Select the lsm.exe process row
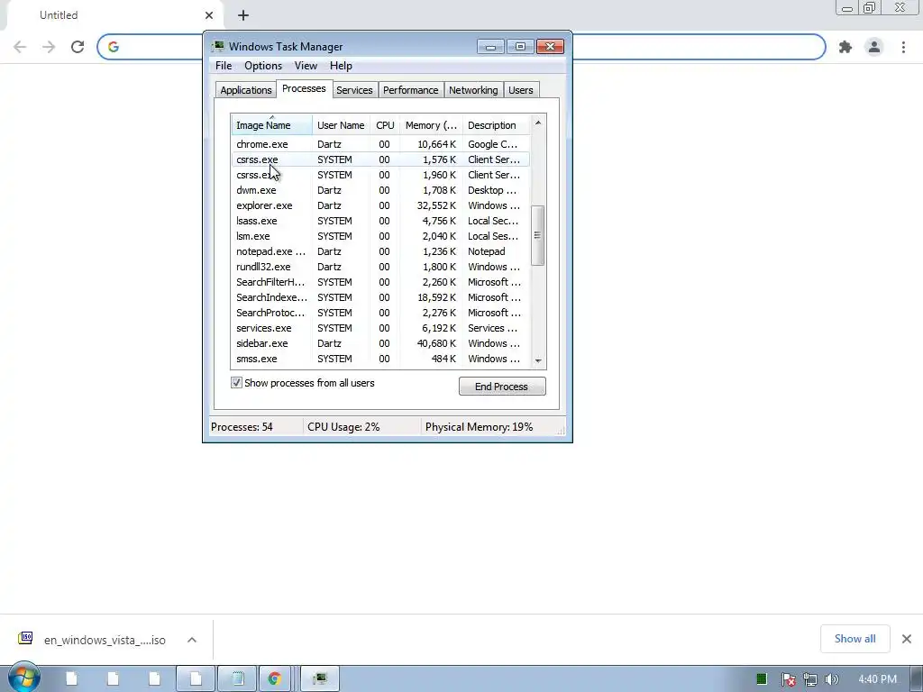This screenshot has width=923, height=692. click(x=380, y=236)
